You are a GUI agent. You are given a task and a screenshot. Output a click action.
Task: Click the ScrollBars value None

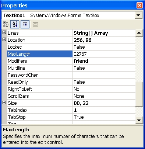pos(79,96)
